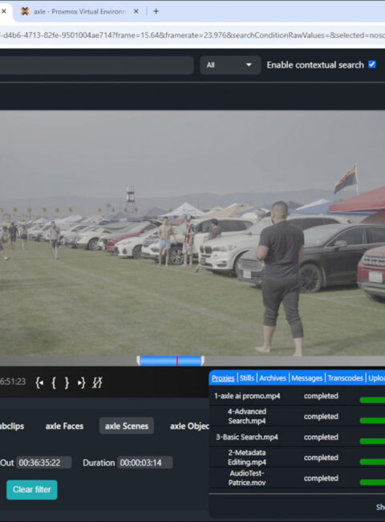Click completed status for 1-axle ai promo.mp4

coord(321,396)
